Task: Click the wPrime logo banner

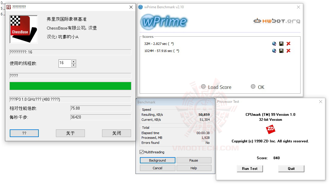Action: [x=164, y=22]
